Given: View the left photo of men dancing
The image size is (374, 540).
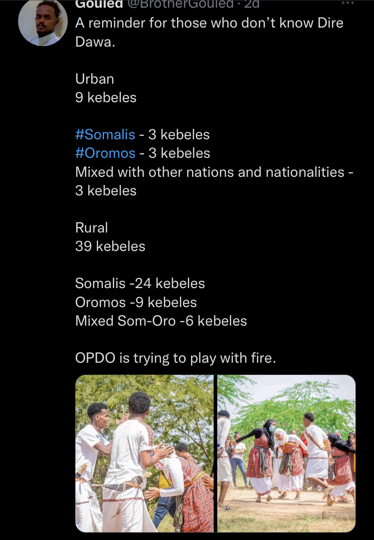Looking at the screenshot, I should (x=145, y=454).
